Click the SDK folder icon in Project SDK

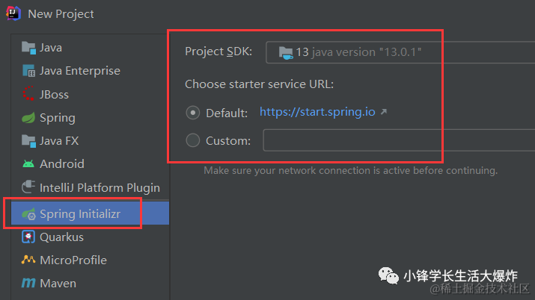click(286, 53)
